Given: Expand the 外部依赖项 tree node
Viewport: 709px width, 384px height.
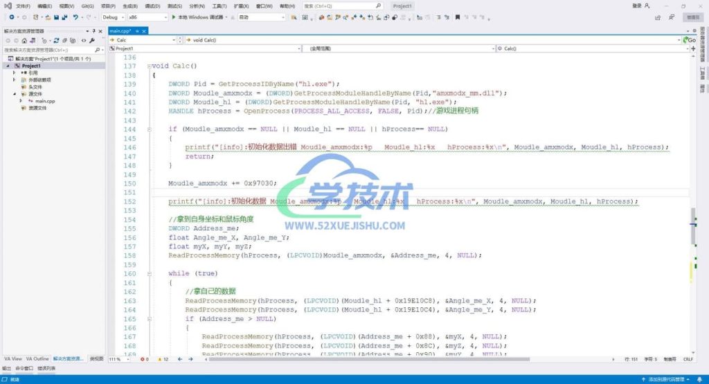Looking at the screenshot, I should click(x=14, y=80).
